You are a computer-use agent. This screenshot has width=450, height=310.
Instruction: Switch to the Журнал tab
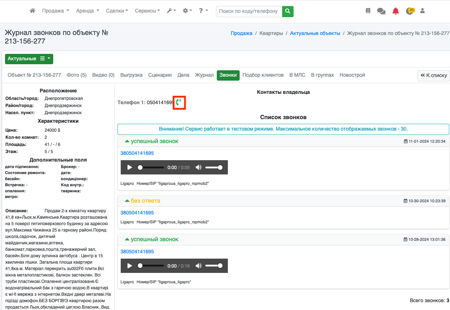pos(204,75)
